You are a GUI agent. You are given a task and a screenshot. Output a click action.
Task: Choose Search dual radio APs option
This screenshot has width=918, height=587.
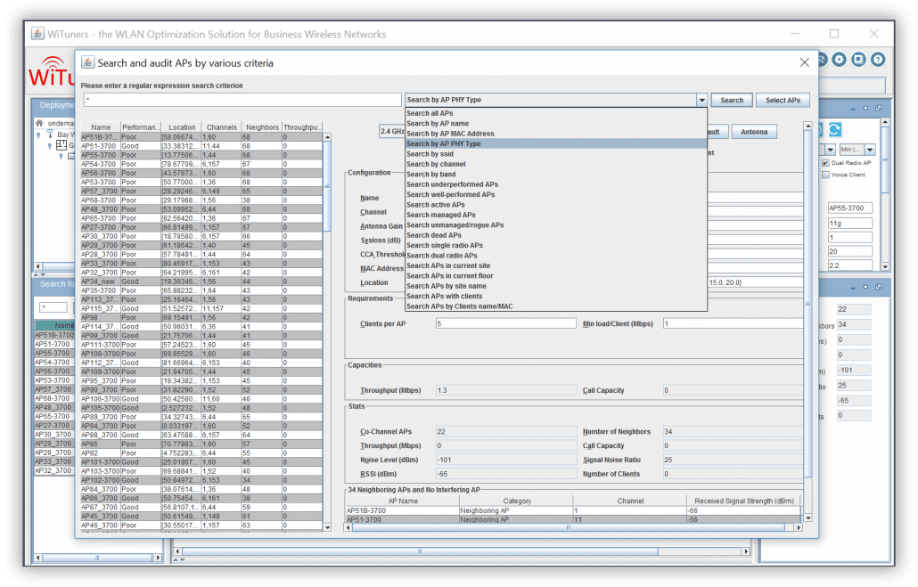tap(555, 255)
